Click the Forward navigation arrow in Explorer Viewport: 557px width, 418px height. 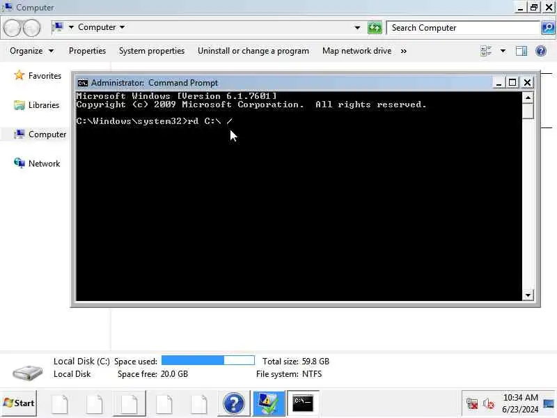click(x=31, y=28)
